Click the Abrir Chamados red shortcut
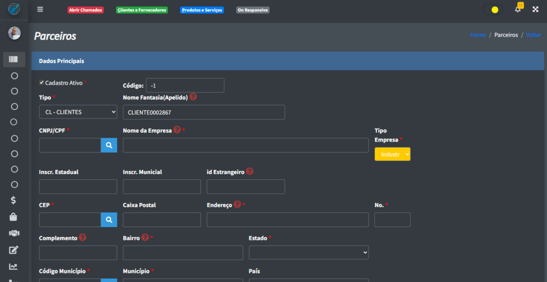The image size is (547, 282). tap(85, 10)
